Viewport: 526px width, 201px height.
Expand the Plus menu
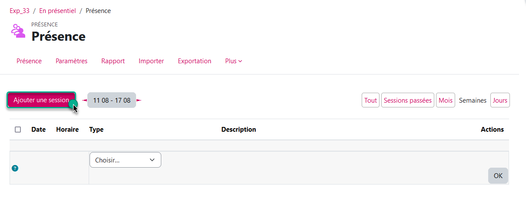[x=233, y=61]
